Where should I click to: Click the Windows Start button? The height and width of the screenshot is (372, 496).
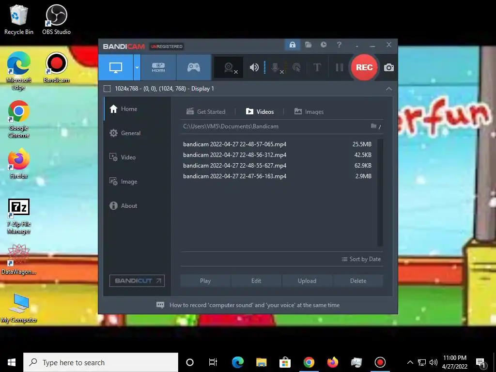click(12, 362)
